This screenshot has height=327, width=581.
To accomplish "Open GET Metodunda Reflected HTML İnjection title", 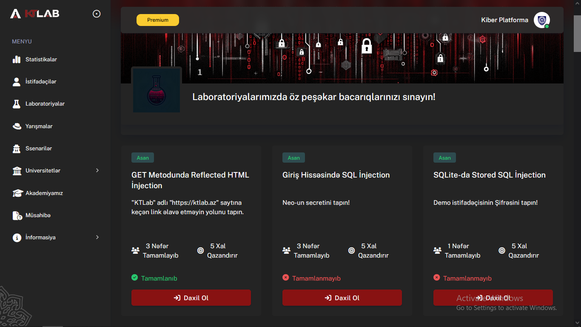I will tap(190, 180).
